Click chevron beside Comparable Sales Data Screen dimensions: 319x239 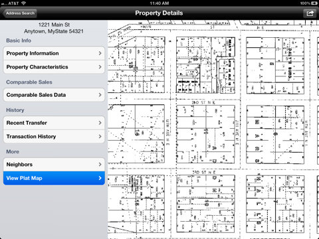100,95
